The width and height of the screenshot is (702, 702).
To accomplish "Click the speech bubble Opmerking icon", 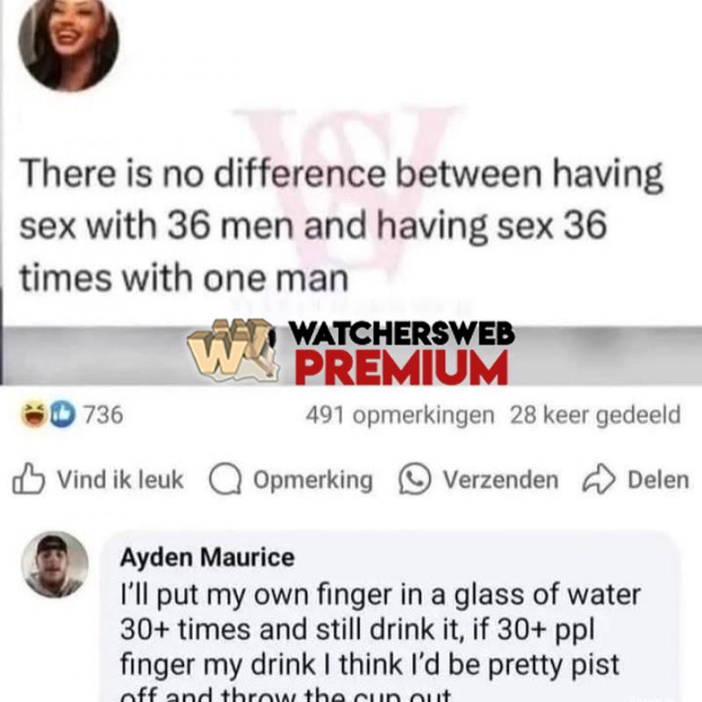I will click(x=226, y=479).
